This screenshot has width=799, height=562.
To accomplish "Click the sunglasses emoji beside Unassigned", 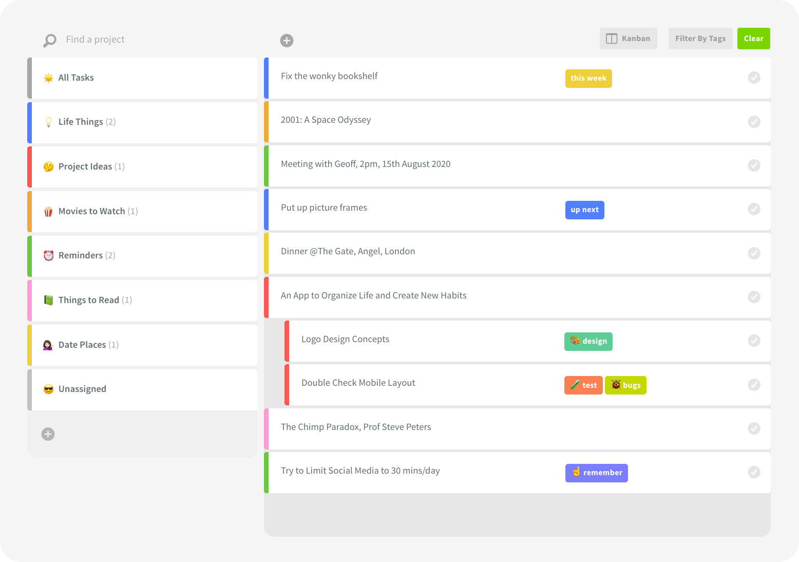I will [x=48, y=389].
